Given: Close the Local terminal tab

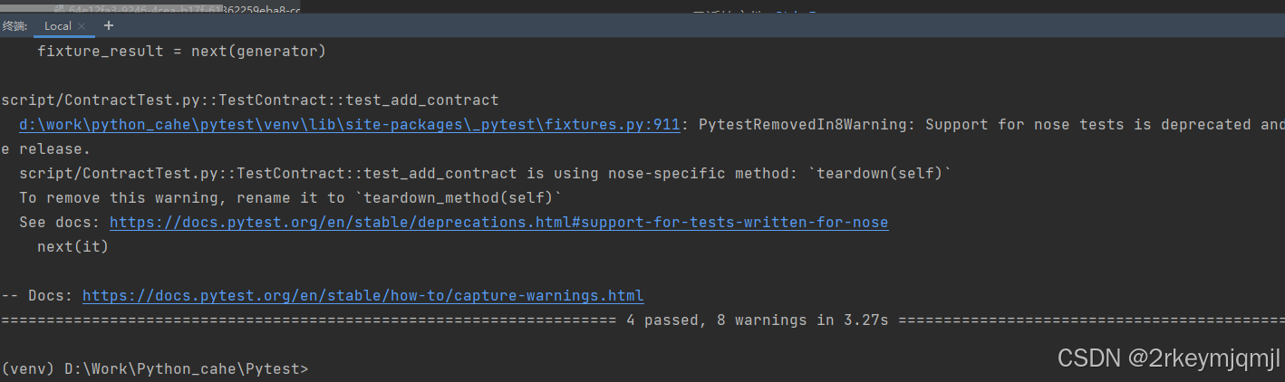Looking at the screenshot, I should pos(82,26).
